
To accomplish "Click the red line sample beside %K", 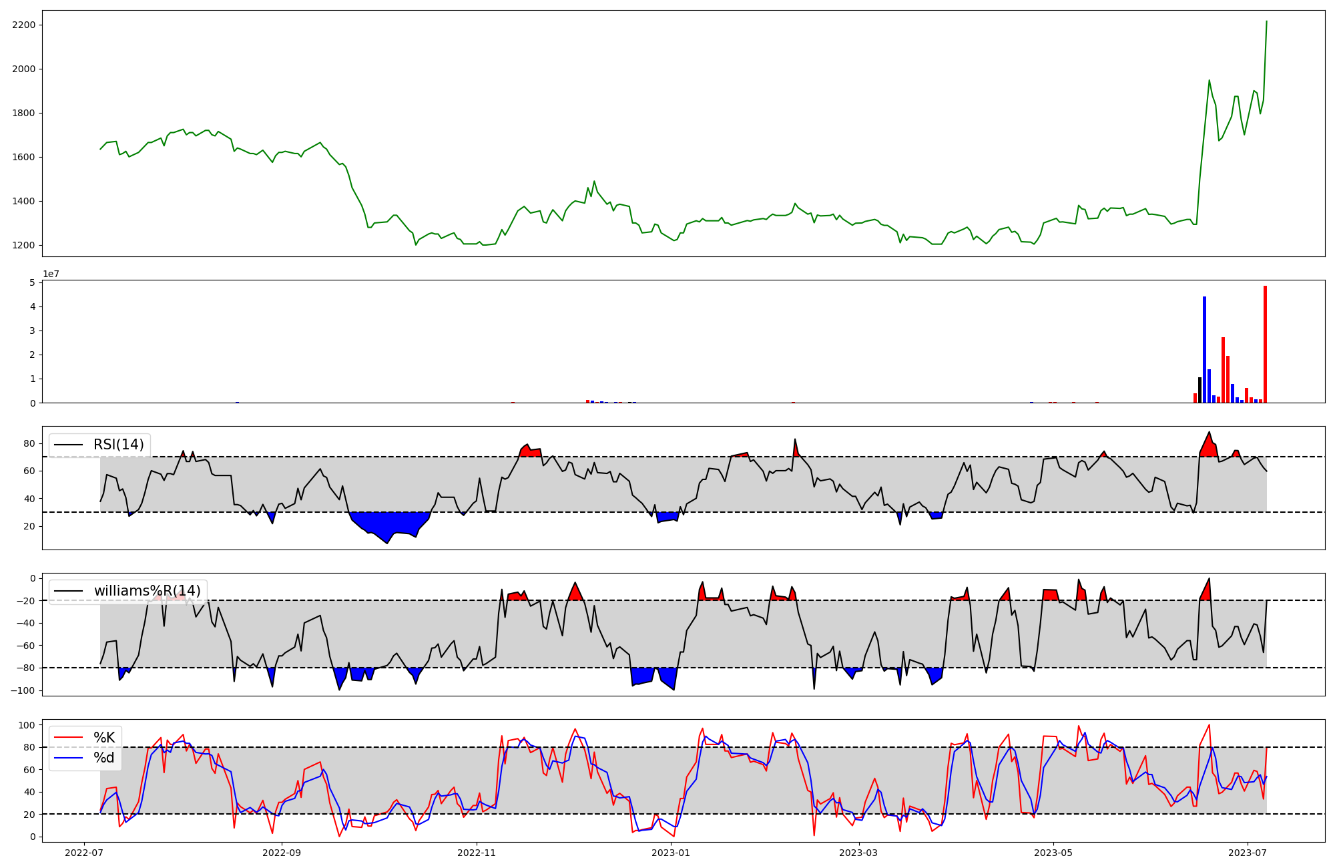I will coord(69,738).
